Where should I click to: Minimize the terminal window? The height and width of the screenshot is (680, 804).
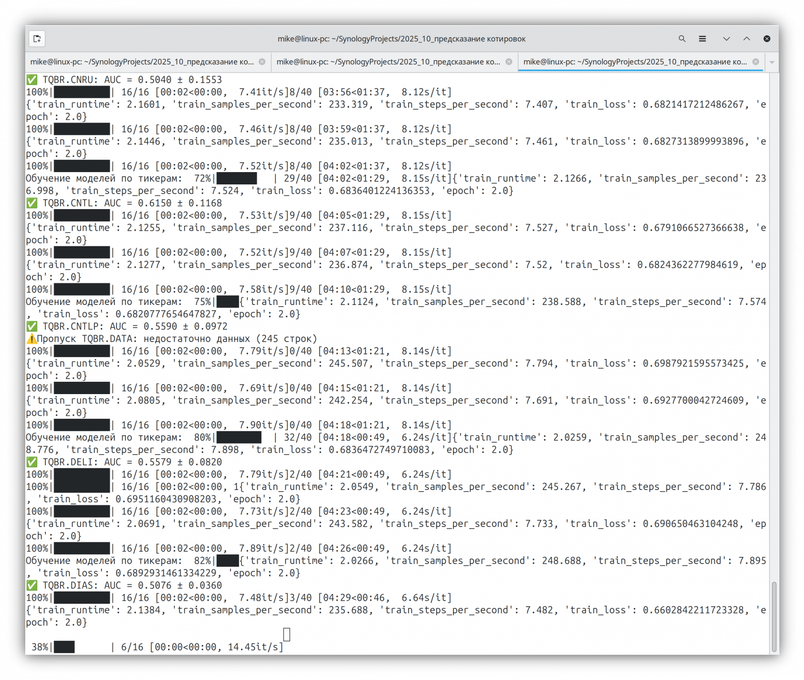726,39
